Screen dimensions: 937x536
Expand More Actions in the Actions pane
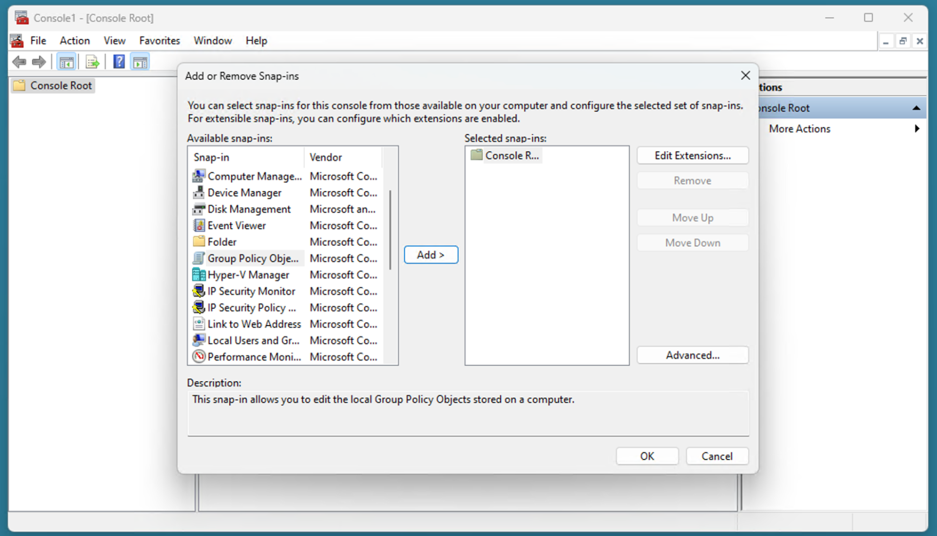(799, 128)
